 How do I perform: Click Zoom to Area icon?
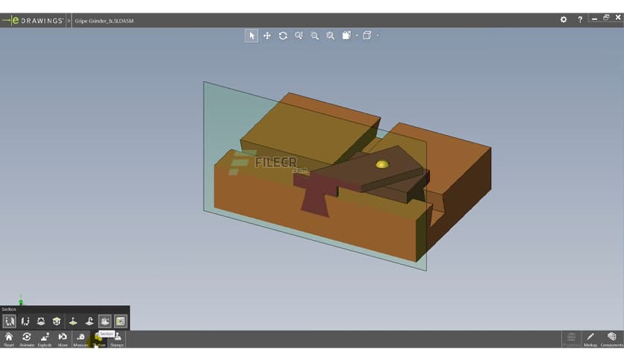[x=314, y=36]
